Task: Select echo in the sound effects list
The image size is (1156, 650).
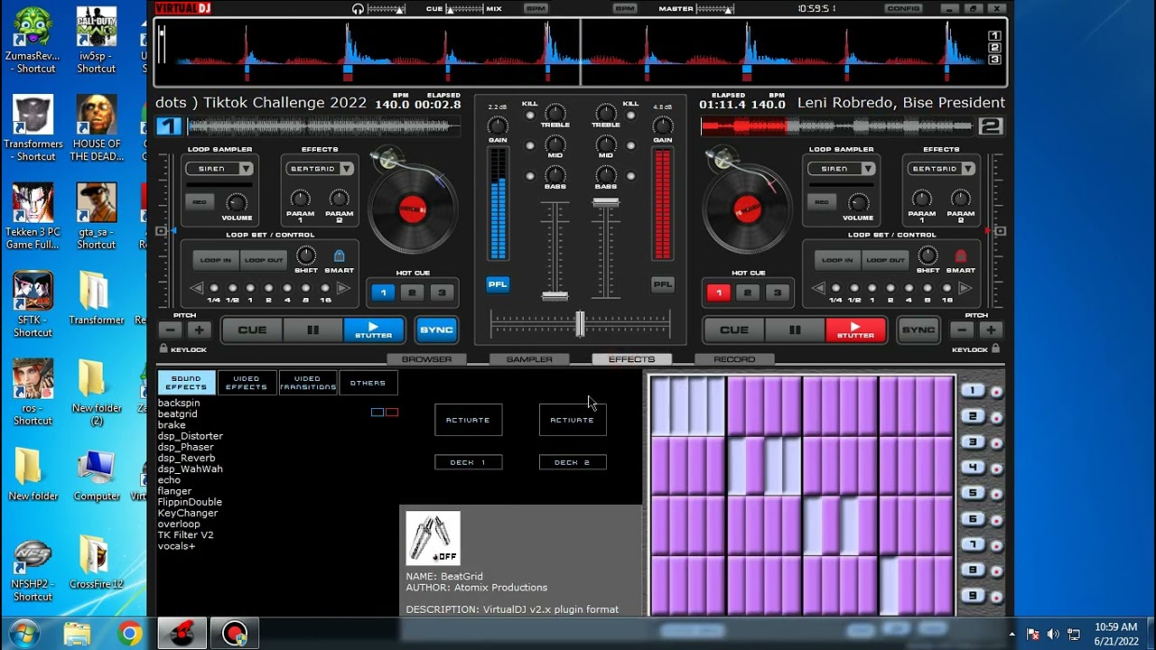Action: coord(170,480)
